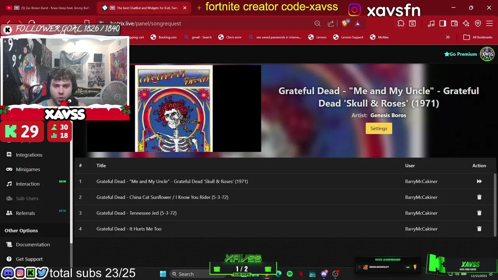
Task: Click the Grateful Dead album art thumbnail
Action: click(x=174, y=109)
